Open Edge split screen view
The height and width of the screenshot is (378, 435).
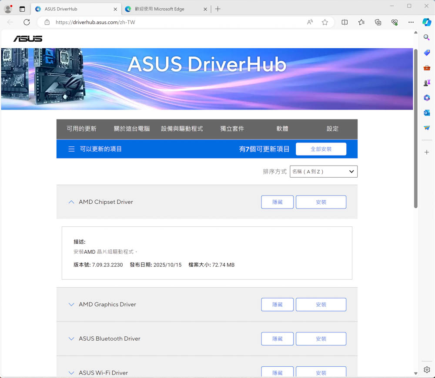(x=345, y=22)
